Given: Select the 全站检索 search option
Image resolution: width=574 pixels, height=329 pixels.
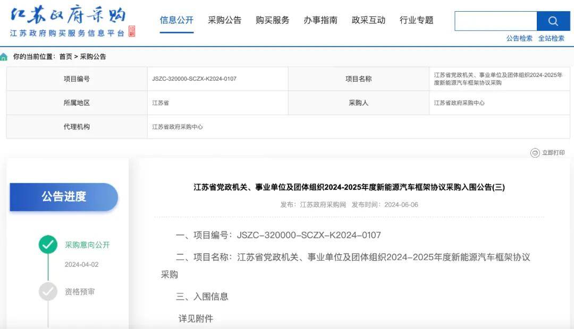Looking at the screenshot, I should pyautogui.click(x=551, y=38).
